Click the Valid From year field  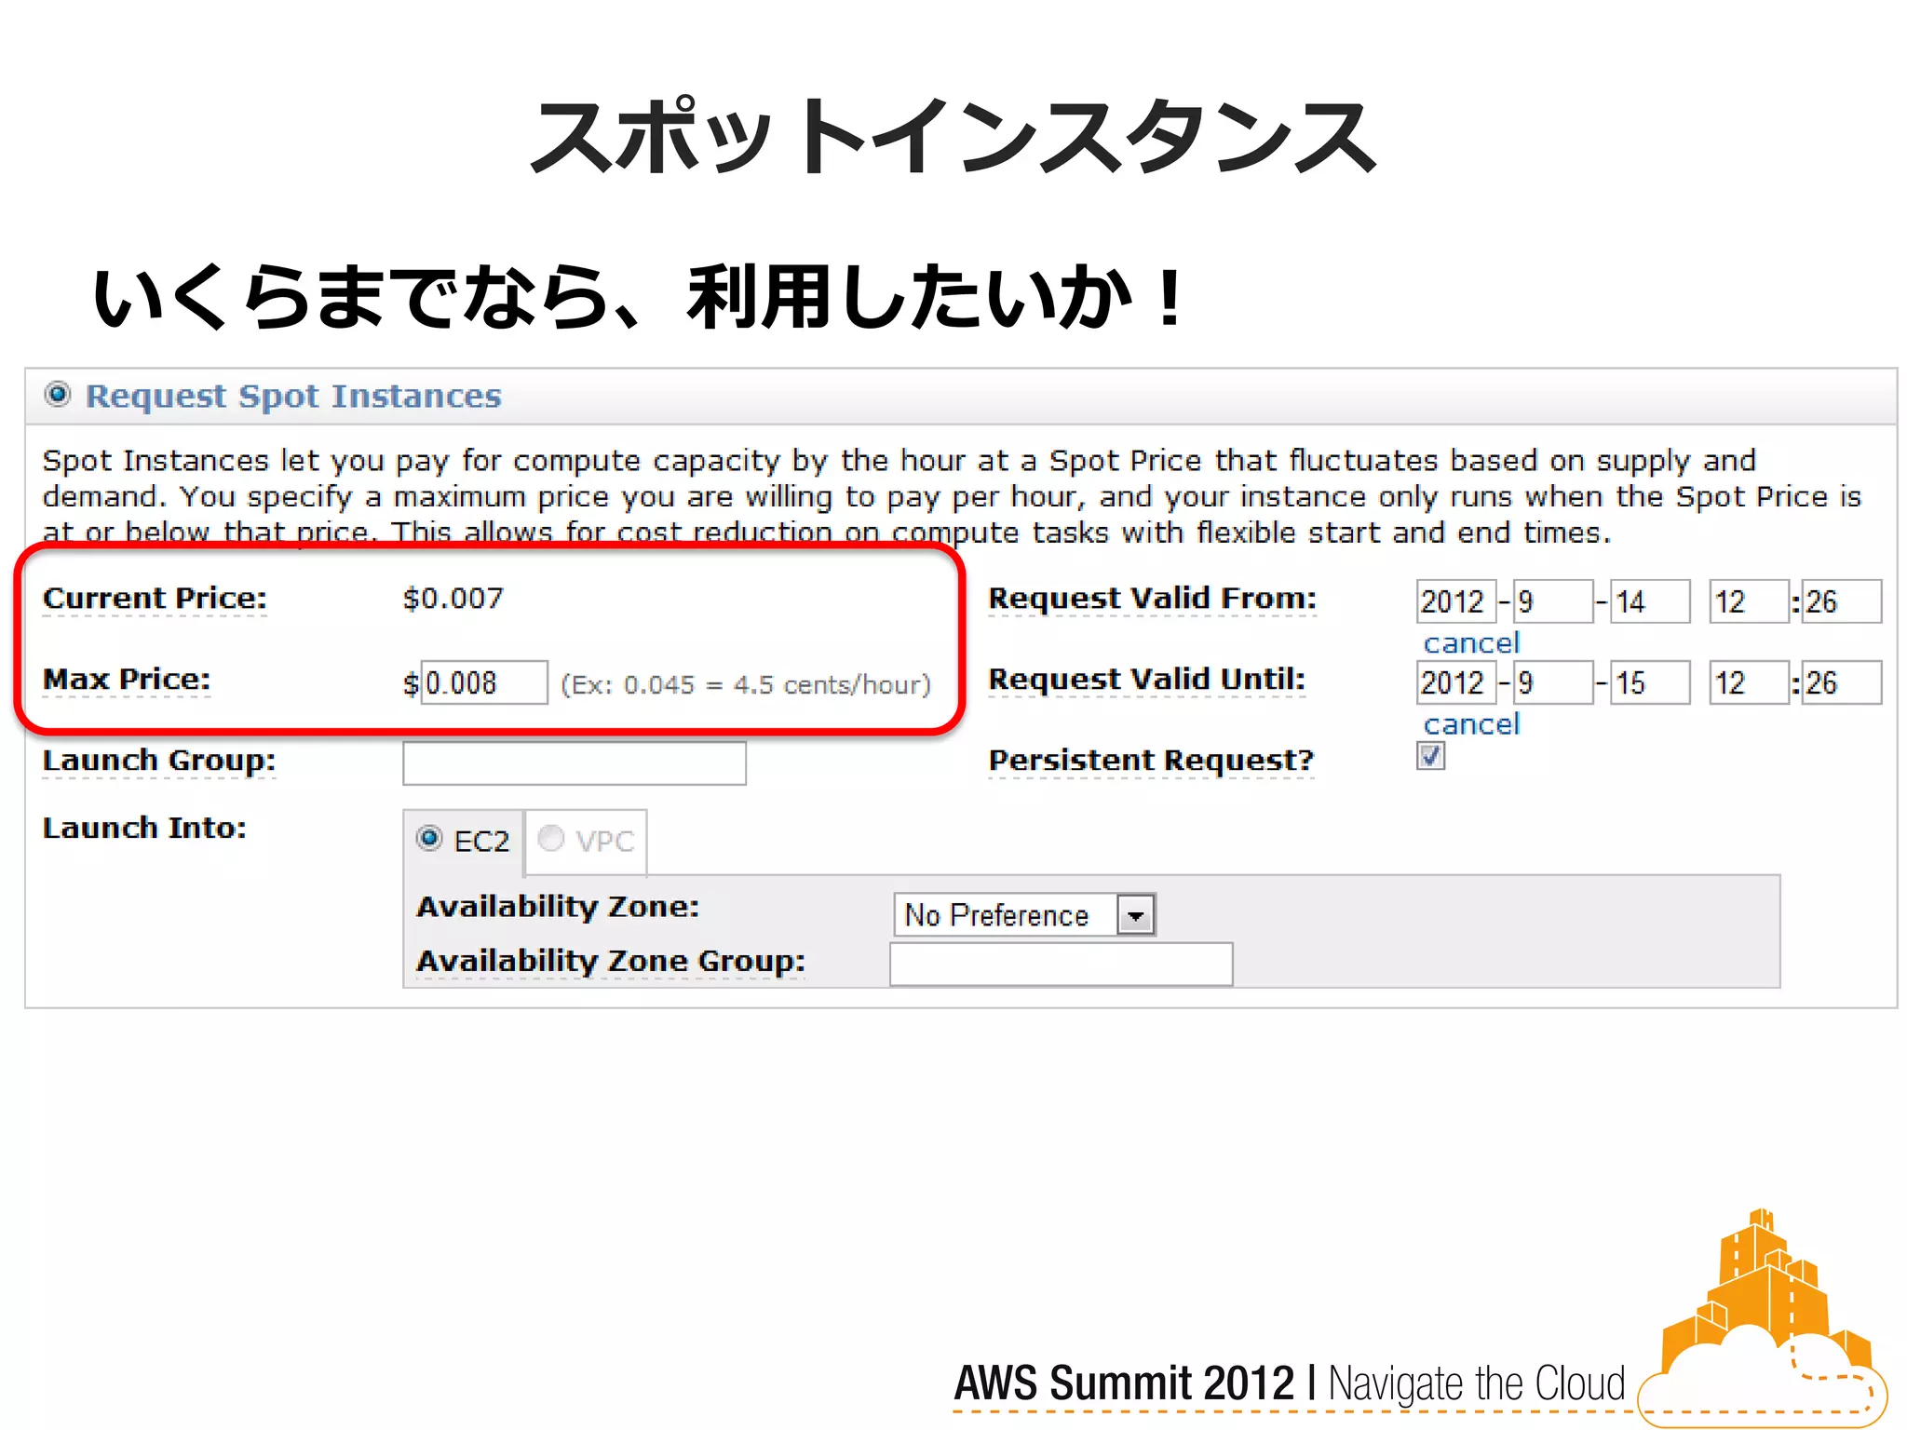[1456, 601]
